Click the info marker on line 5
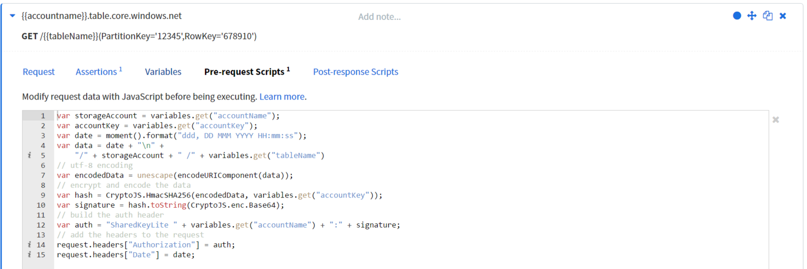807x269 pixels. point(30,155)
